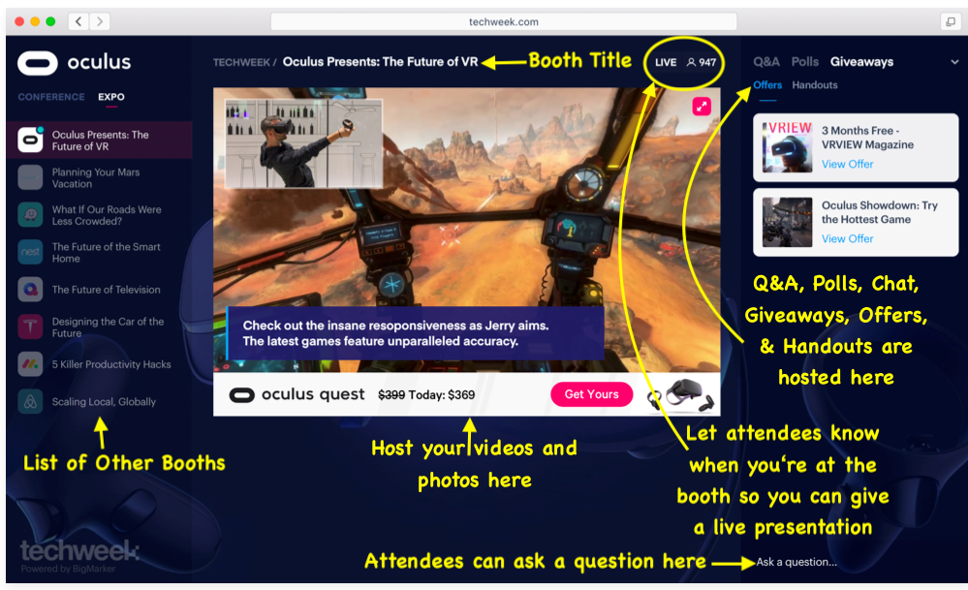The image size is (968, 590).
Task: Click View Offer for VRVIEW Magazine
Action: [x=847, y=164]
